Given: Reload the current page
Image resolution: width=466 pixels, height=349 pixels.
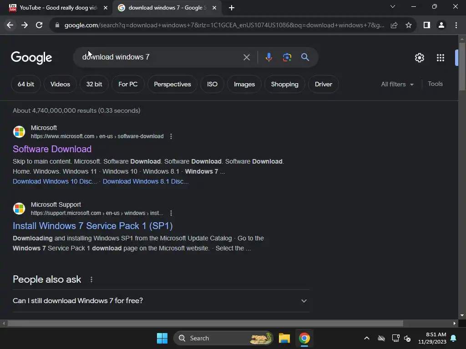Looking at the screenshot, I should 39,25.
